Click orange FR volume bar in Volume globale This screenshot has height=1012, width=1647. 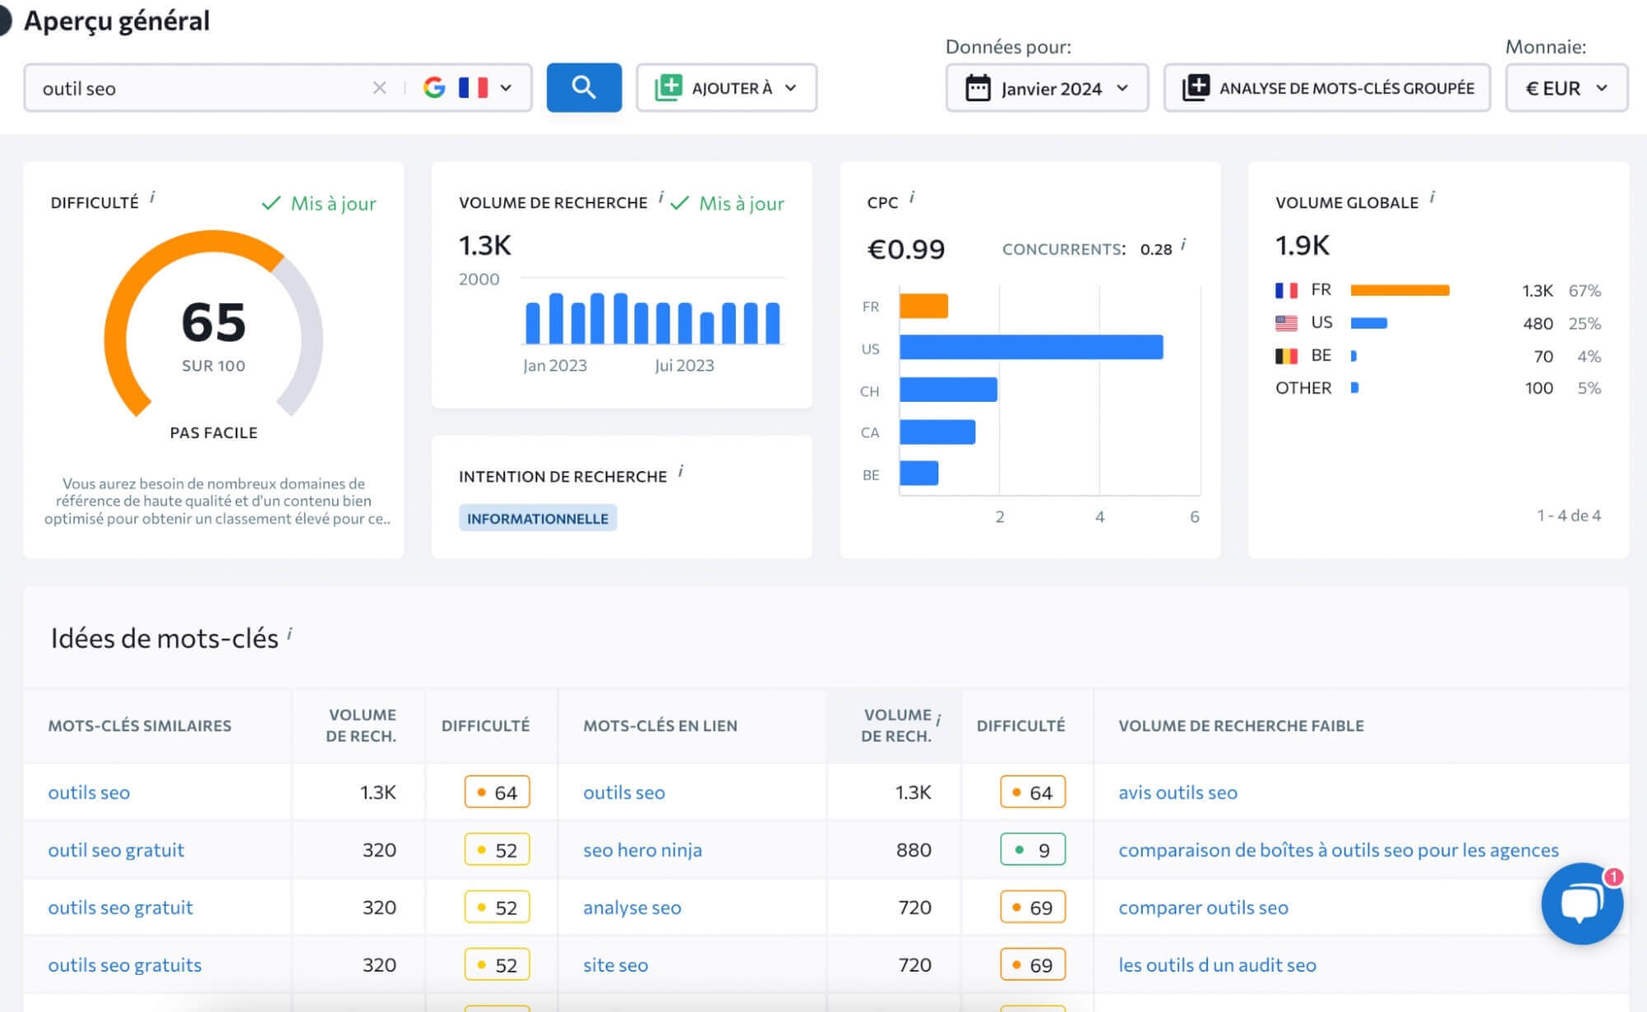click(1400, 290)
